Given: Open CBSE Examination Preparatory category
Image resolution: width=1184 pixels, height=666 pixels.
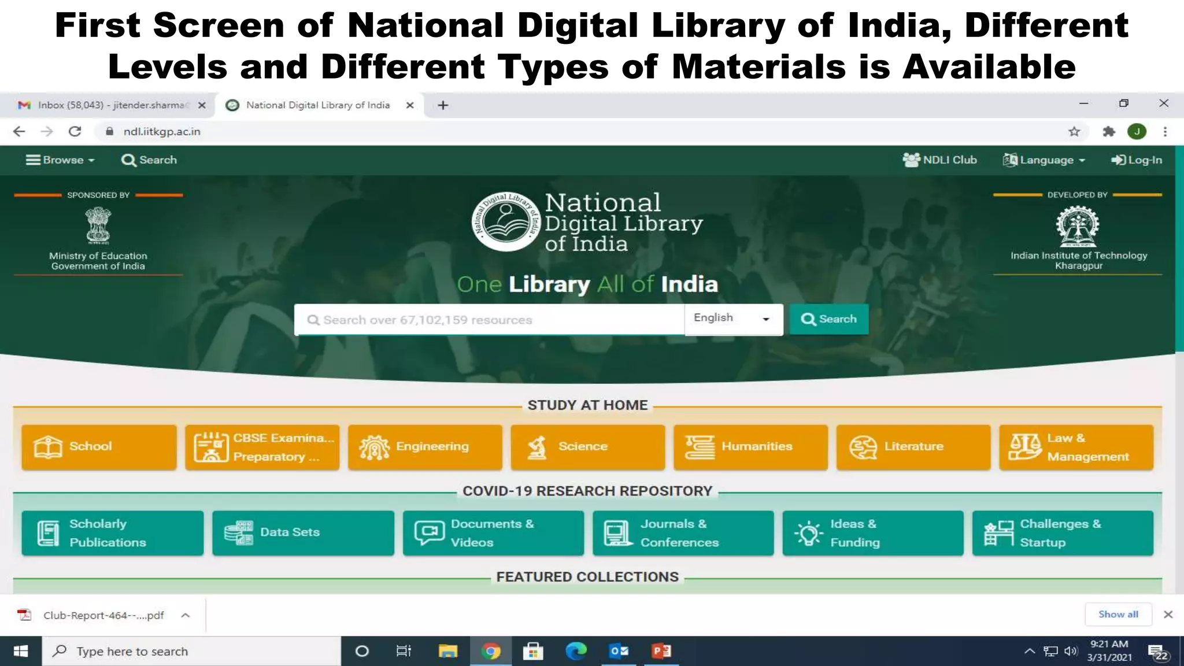Looking at the screenshot, I should pyautogui.click(x=262, y=447).
